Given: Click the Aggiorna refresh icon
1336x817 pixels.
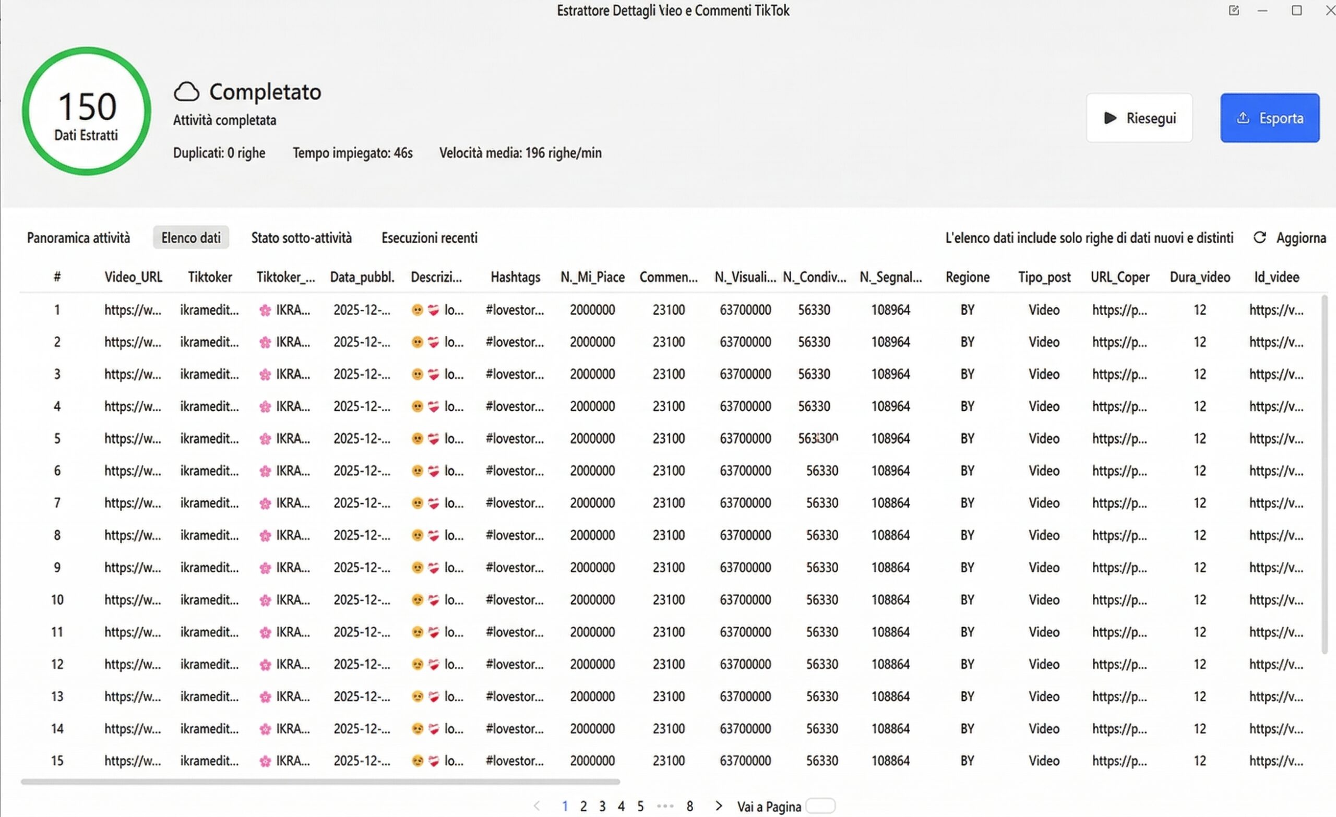Looking at the screenshot, I should click(x=1260, y=237).
